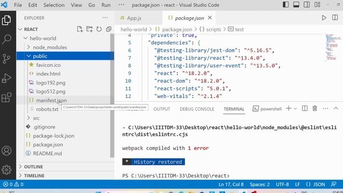This screenshot has width=343, height=193.
Task: Click the New Folder icon in Explorer
Action: pyautogui.click(x=90, y=29)
